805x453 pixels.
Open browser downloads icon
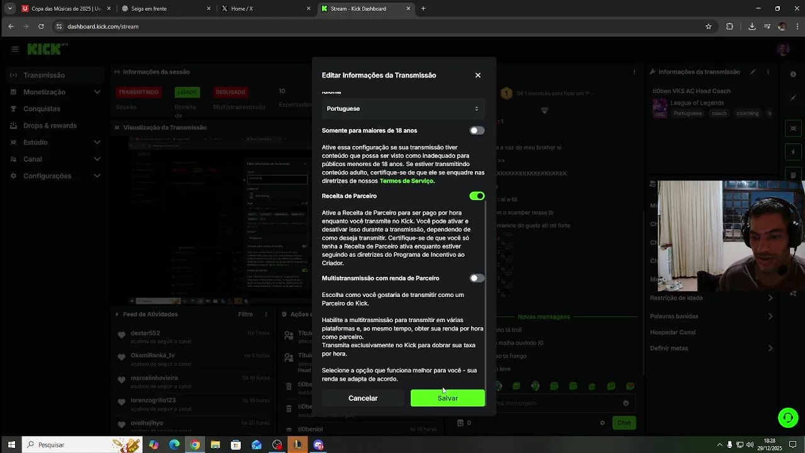[x=752, y=26]
